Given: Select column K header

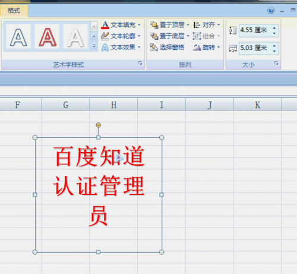Looking at the screenshot, I should tap(257, 105).
